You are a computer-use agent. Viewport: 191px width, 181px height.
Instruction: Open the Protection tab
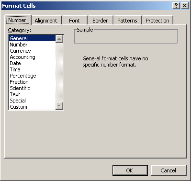[157, 21]
